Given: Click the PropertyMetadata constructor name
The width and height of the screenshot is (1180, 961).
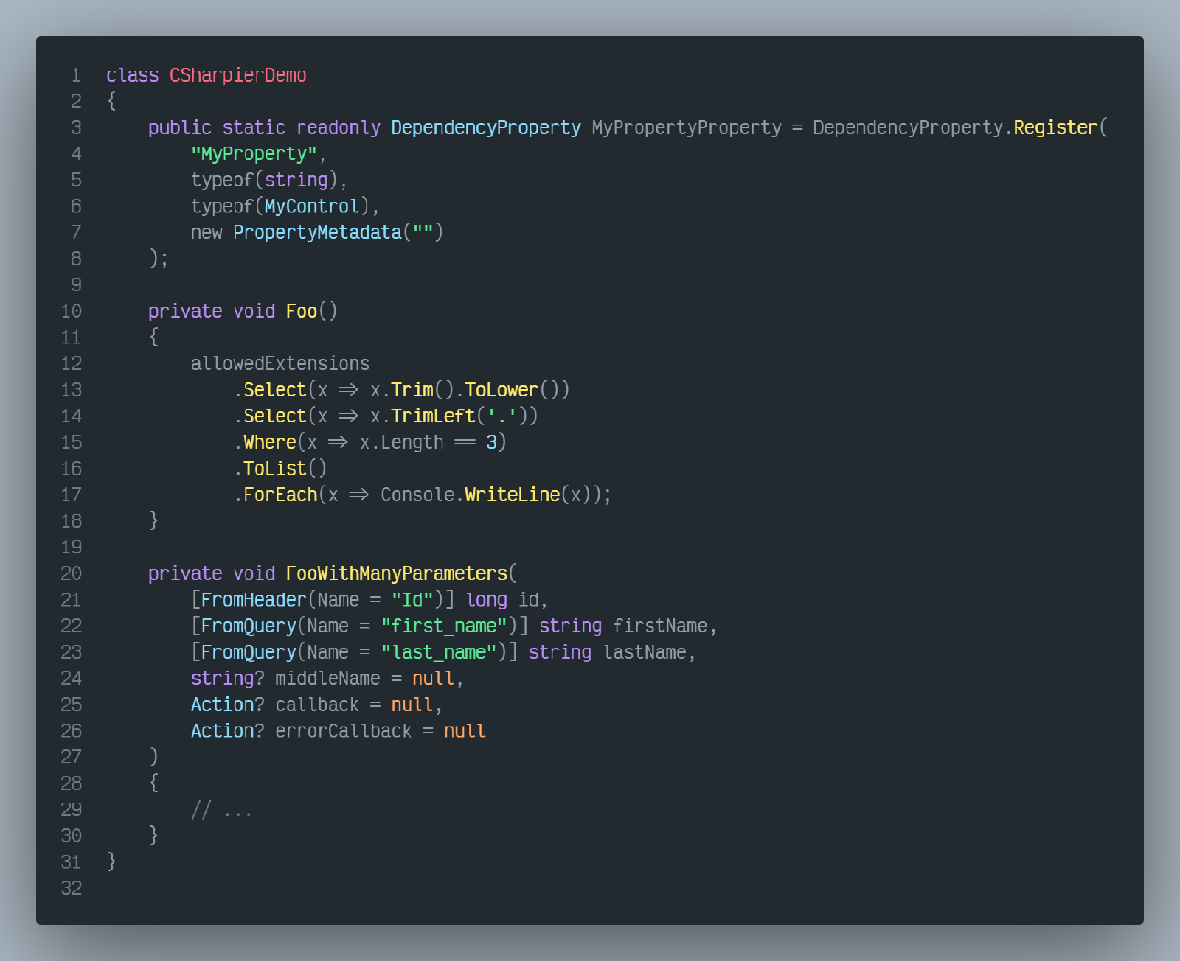Looking at the screenshot, I should pyautogui.click(x=317, y=233).
